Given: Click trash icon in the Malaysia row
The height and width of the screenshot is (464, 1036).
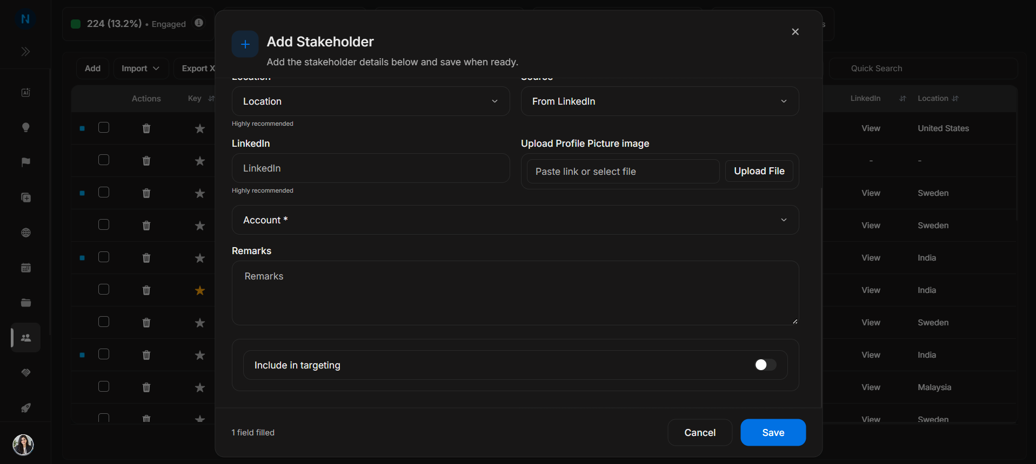Looking at the screenshot, I should (x=146, y=387).
